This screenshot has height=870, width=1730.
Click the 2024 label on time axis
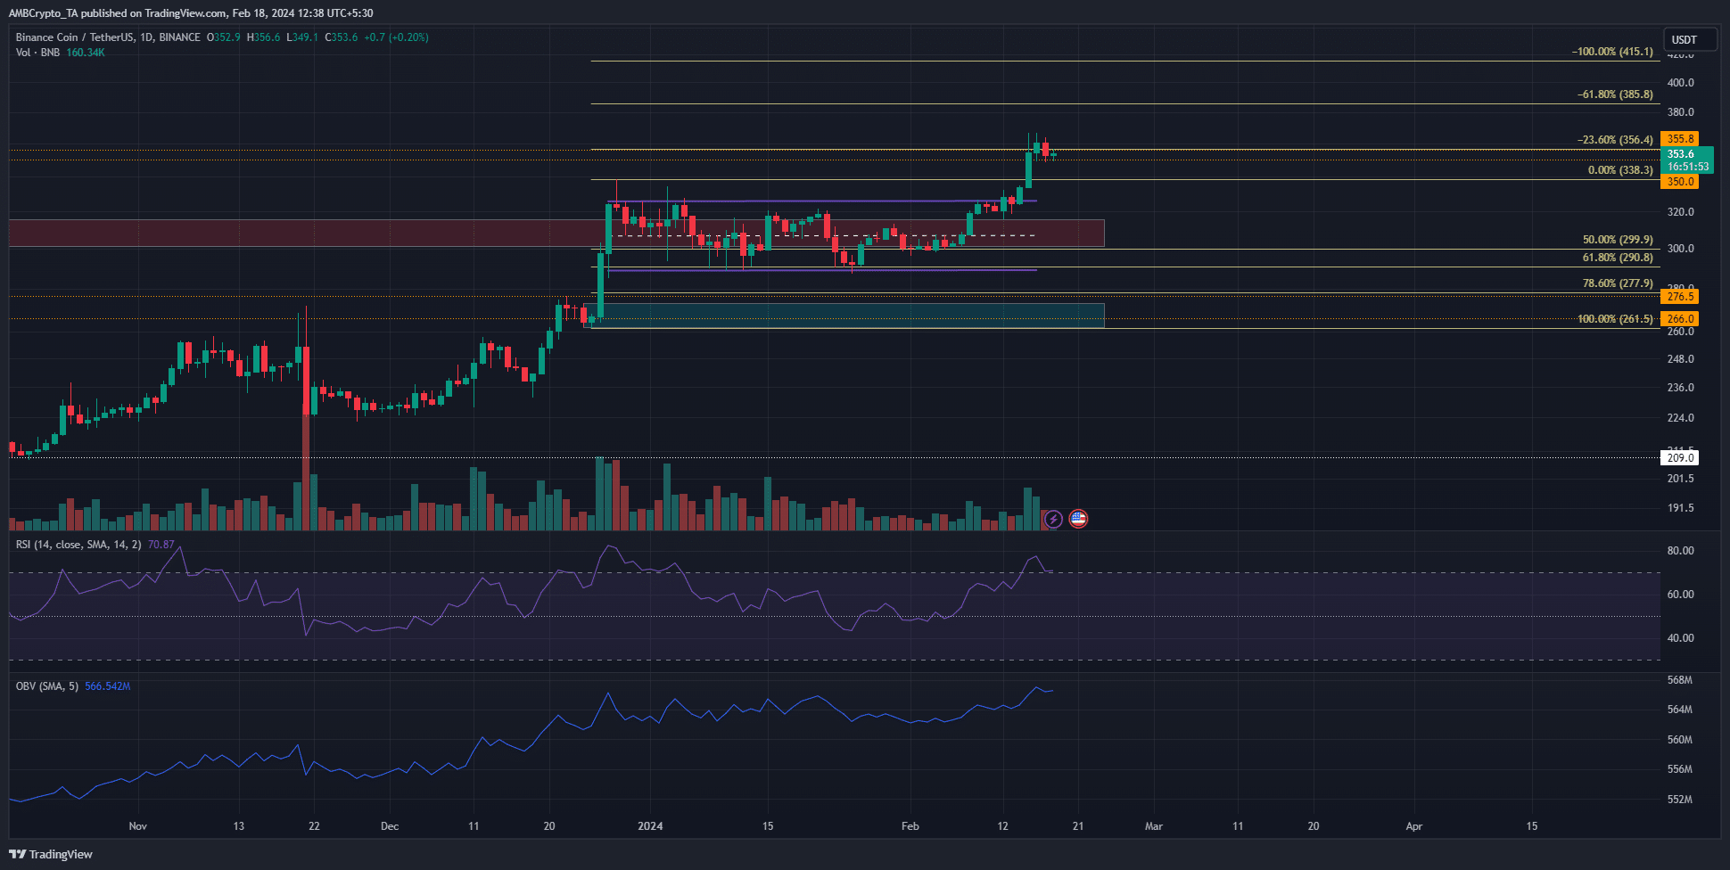point(650,826)
